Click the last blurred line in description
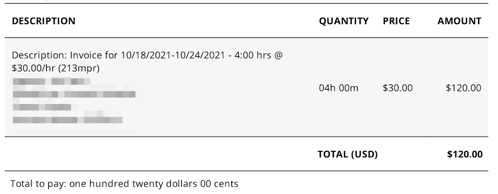This screenshot has height=194, width=498. pyautogui.click(x=67, y=120)
